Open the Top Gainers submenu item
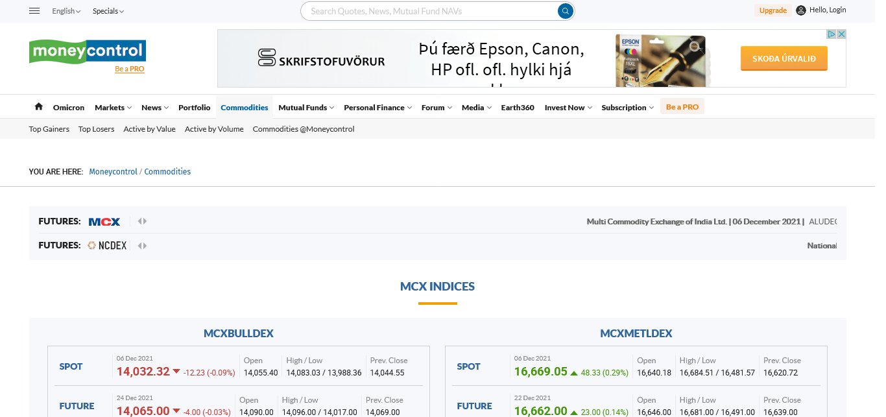 tap(49, 129)
